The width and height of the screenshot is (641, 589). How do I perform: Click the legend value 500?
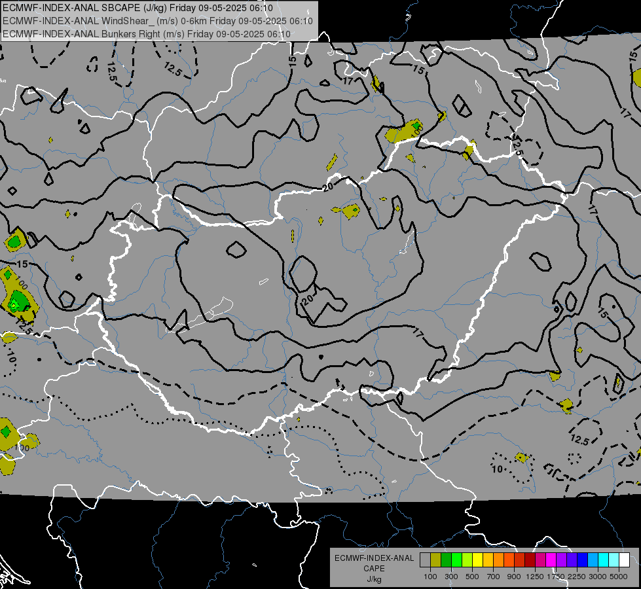[472, 577]
